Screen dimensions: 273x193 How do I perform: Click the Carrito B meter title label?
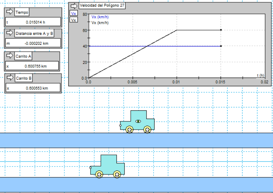[x=24, y=78]
